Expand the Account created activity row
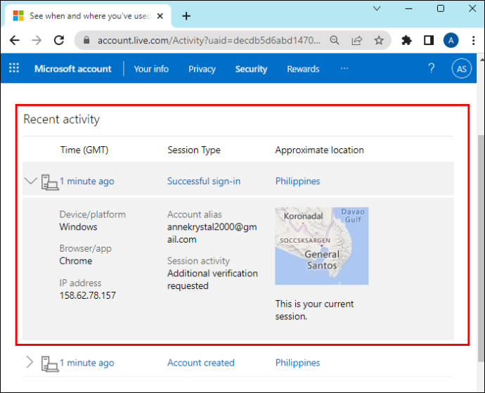The height and width of the screenshot is (393, 485). [x=30, y=362]
